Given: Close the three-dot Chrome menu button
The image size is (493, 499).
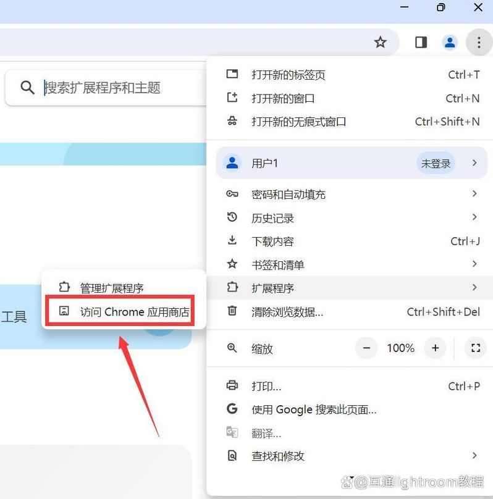Looking at the screenshot, I should (479, 42).
